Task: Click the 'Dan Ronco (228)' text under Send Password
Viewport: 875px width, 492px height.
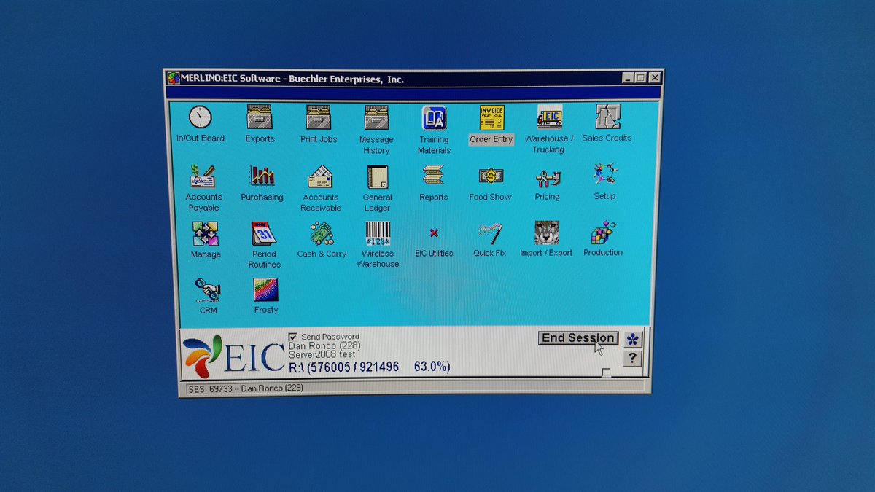Action: click(x=324, y=345)
